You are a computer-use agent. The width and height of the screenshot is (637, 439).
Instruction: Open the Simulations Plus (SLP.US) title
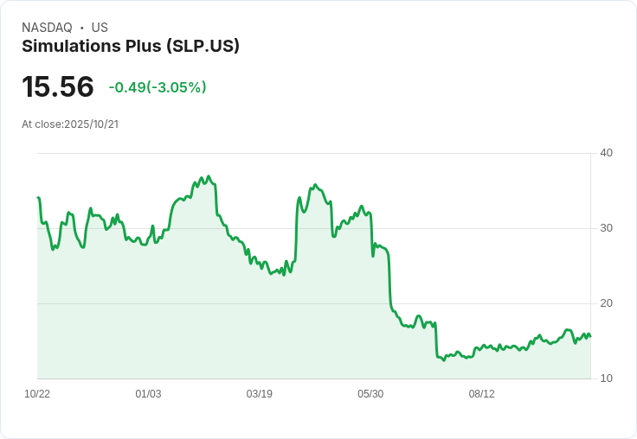click(131, 47)
